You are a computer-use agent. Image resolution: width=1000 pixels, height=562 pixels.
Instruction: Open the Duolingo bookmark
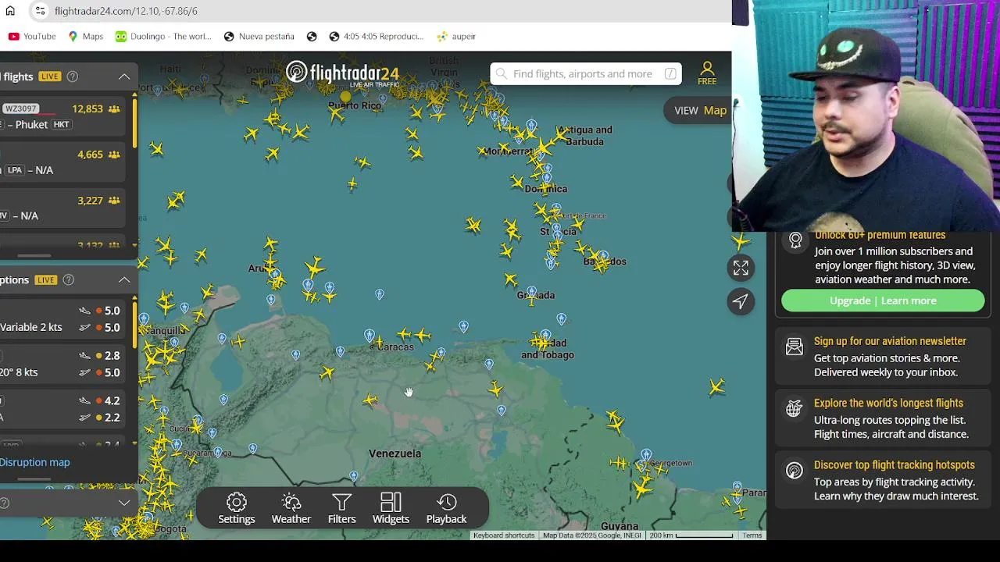pyautogui.click(x=163, y=36)
